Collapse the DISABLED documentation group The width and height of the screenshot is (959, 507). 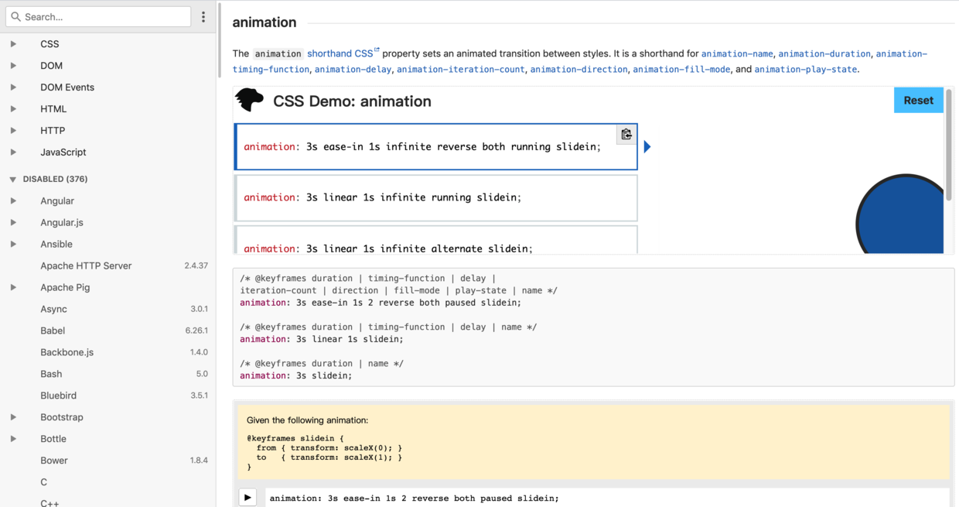12,179
